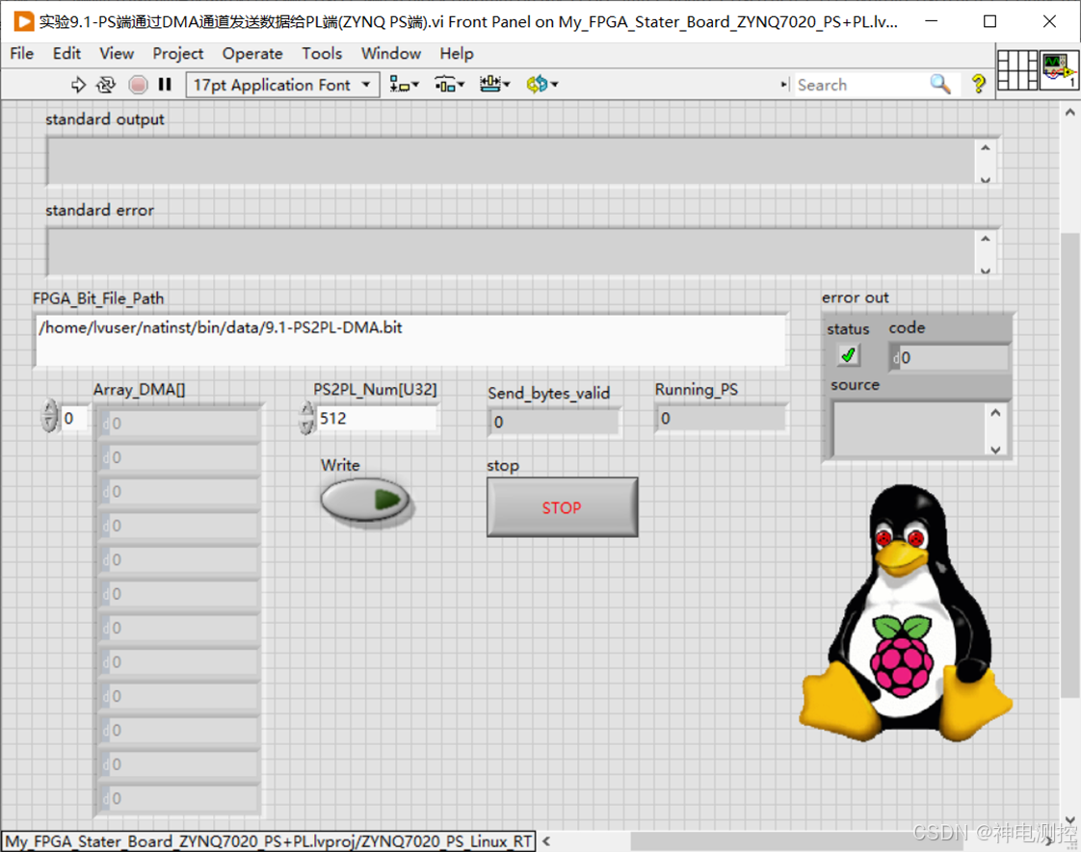The height and width of the screenshot is (852, 1081).
Task: Toggle the Write boolean button
Action: click(x=365, y=500)
